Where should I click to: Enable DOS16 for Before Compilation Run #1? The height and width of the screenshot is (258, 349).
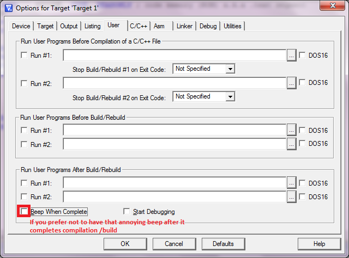[x=303, y=55]
